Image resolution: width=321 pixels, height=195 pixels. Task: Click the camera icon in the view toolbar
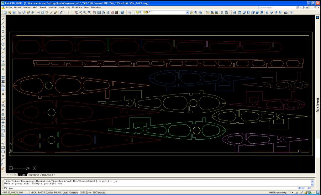286,12
